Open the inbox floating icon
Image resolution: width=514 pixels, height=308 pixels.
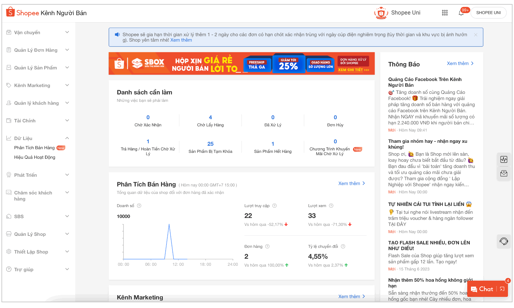(x=504, y=173)
